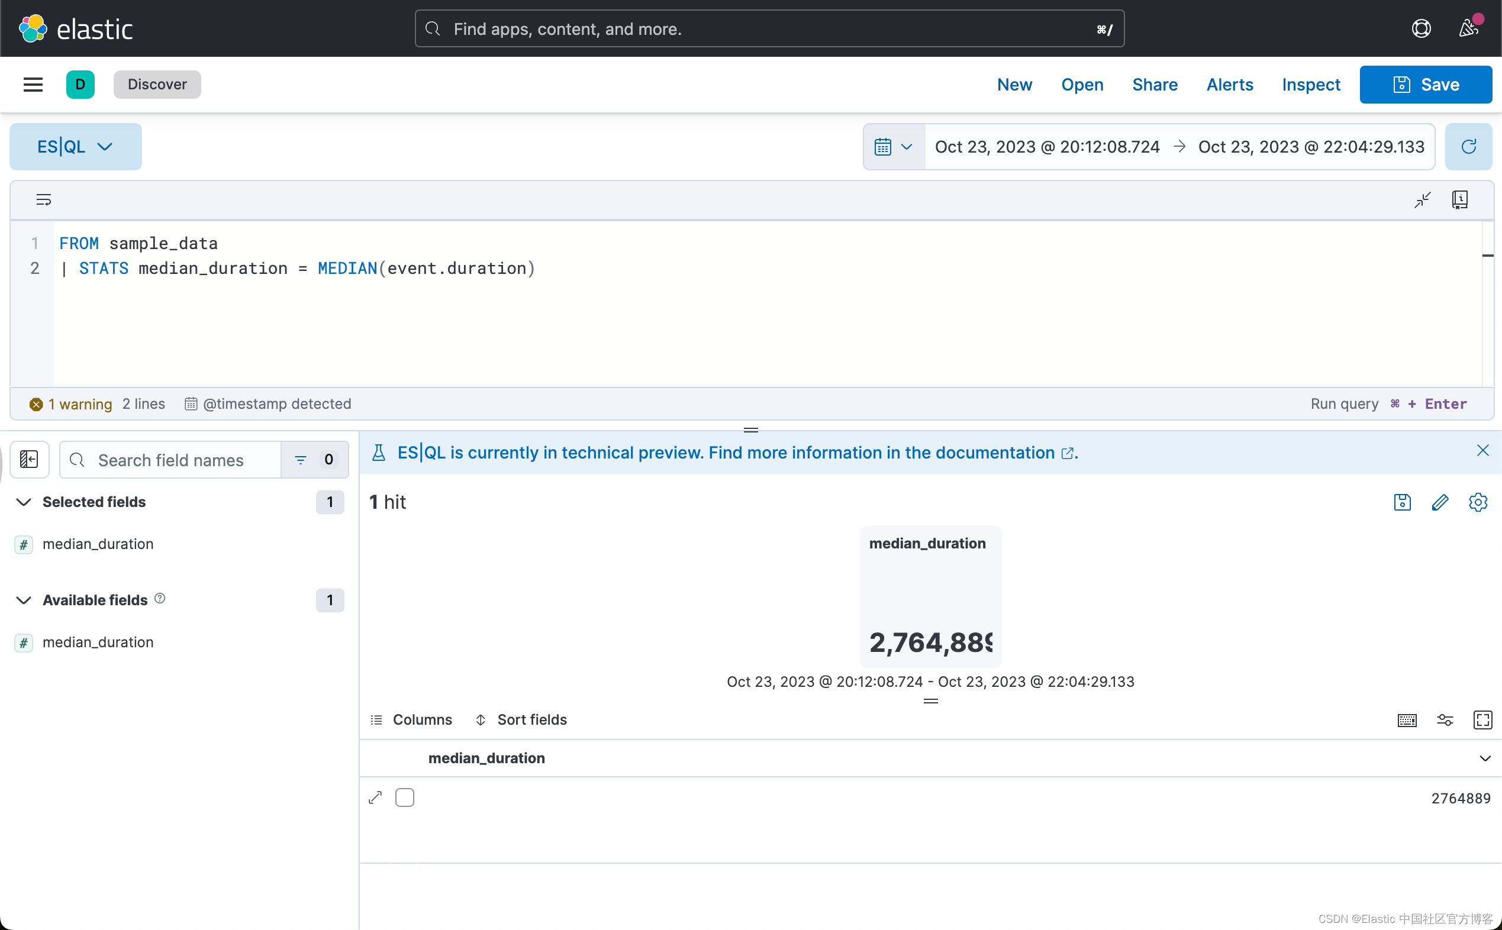Image resolution: width=1502 pixels, height=930 pixels.
Task: Open the field type filter
Action: point(314,460)
